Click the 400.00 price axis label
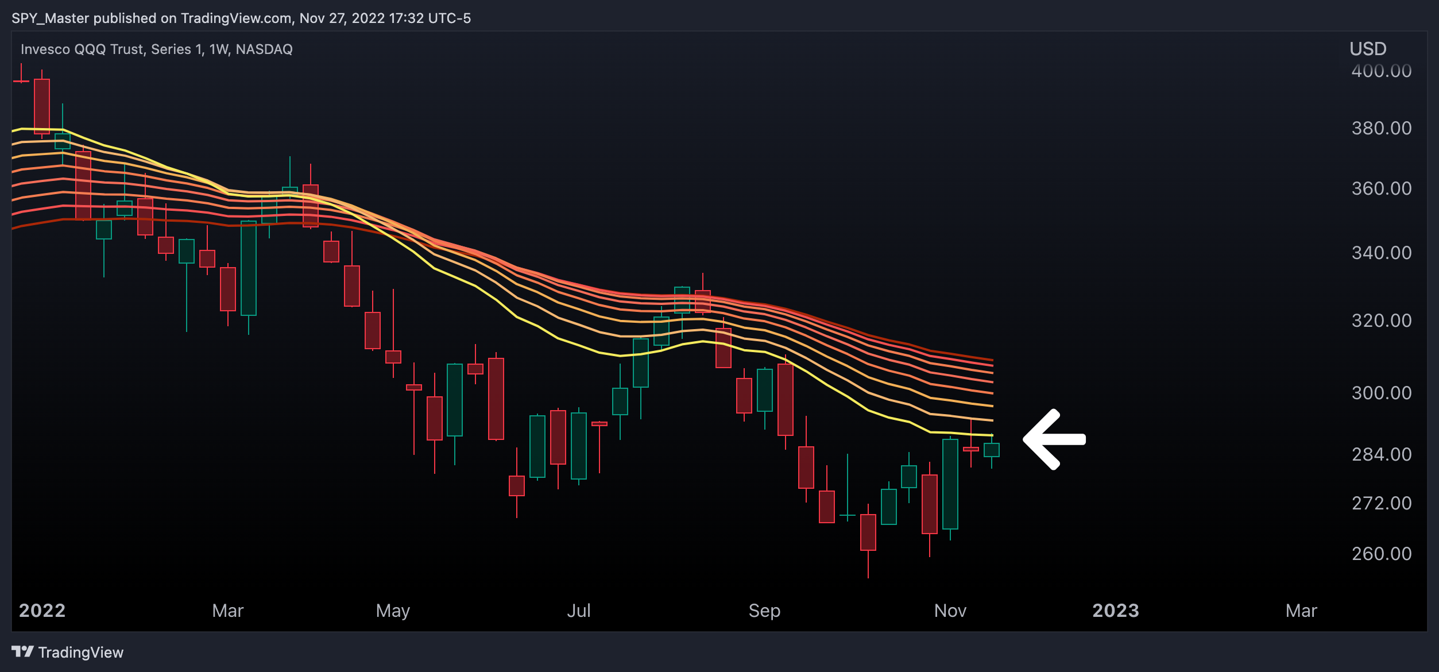 click(x=1382, y=71)
